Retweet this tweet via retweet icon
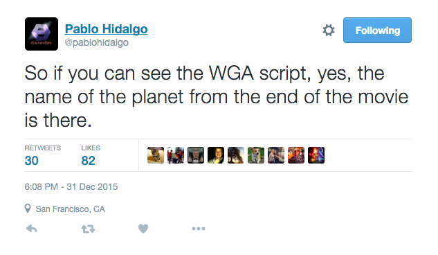 coord(88,229)
